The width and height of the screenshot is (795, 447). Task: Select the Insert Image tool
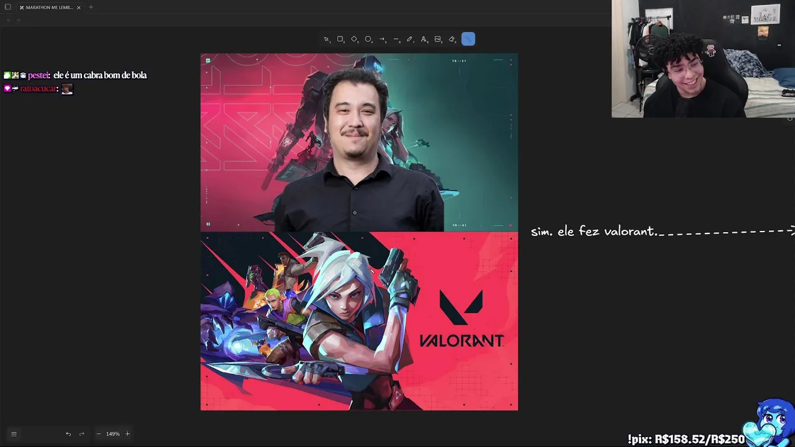pyautogui.click(x=438, y=39)
